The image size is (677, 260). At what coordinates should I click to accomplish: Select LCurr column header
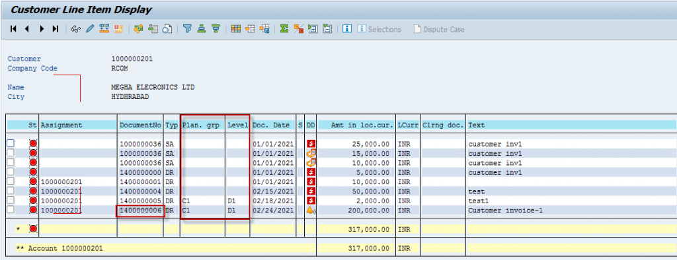coord(408,125)
